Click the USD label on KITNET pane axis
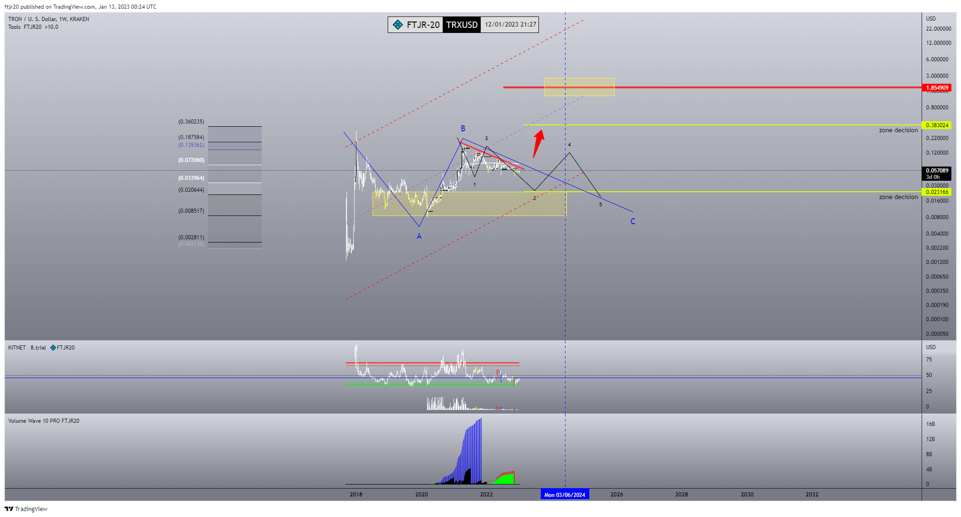This screenshot has height=517, width=961. pyautogui.click(x=931, y=347)
